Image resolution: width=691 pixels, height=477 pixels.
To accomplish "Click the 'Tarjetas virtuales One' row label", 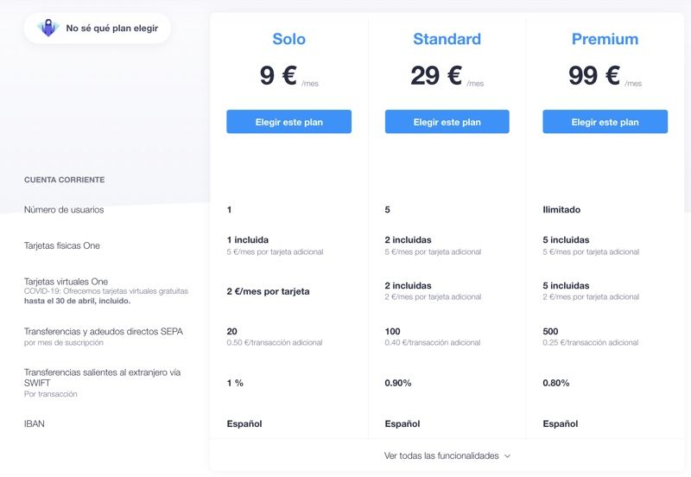I will (67, 281).
